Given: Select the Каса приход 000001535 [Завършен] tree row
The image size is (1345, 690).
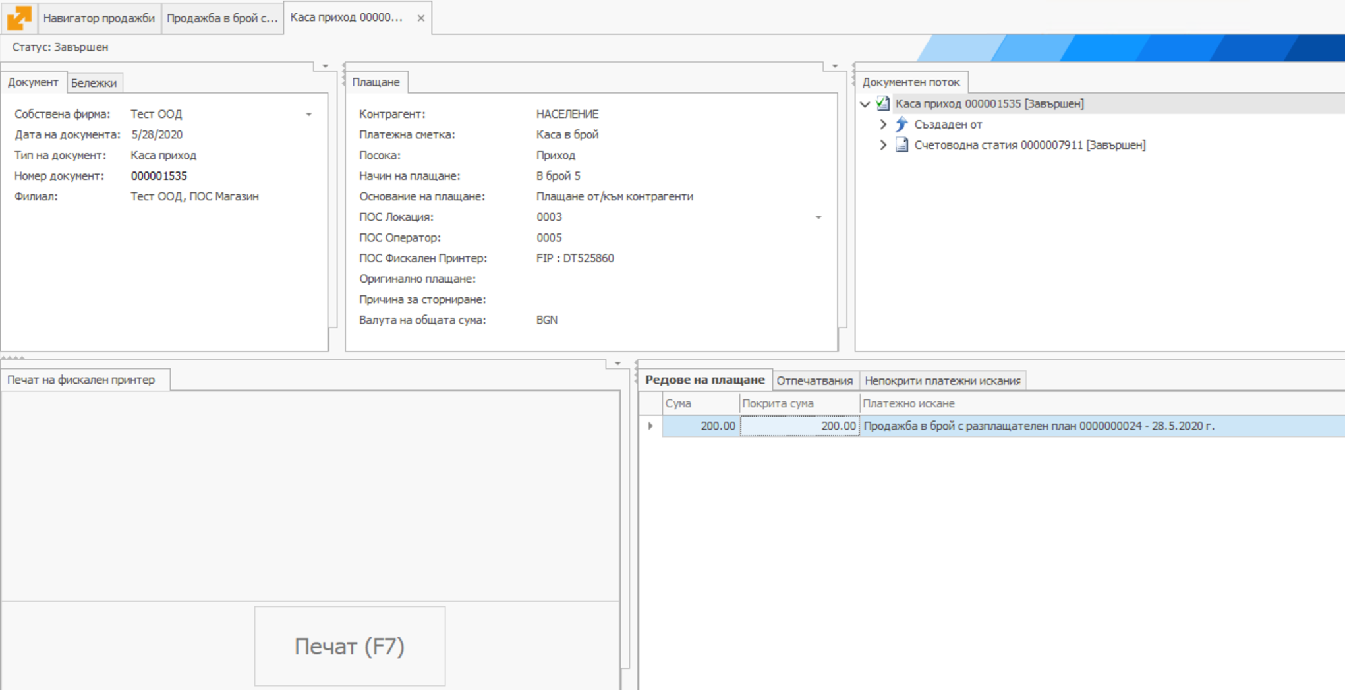Looking at the screenshot, I should click(989, 103).
